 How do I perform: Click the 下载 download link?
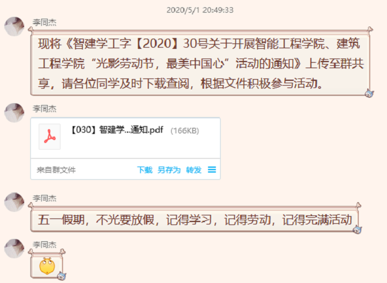145,170
